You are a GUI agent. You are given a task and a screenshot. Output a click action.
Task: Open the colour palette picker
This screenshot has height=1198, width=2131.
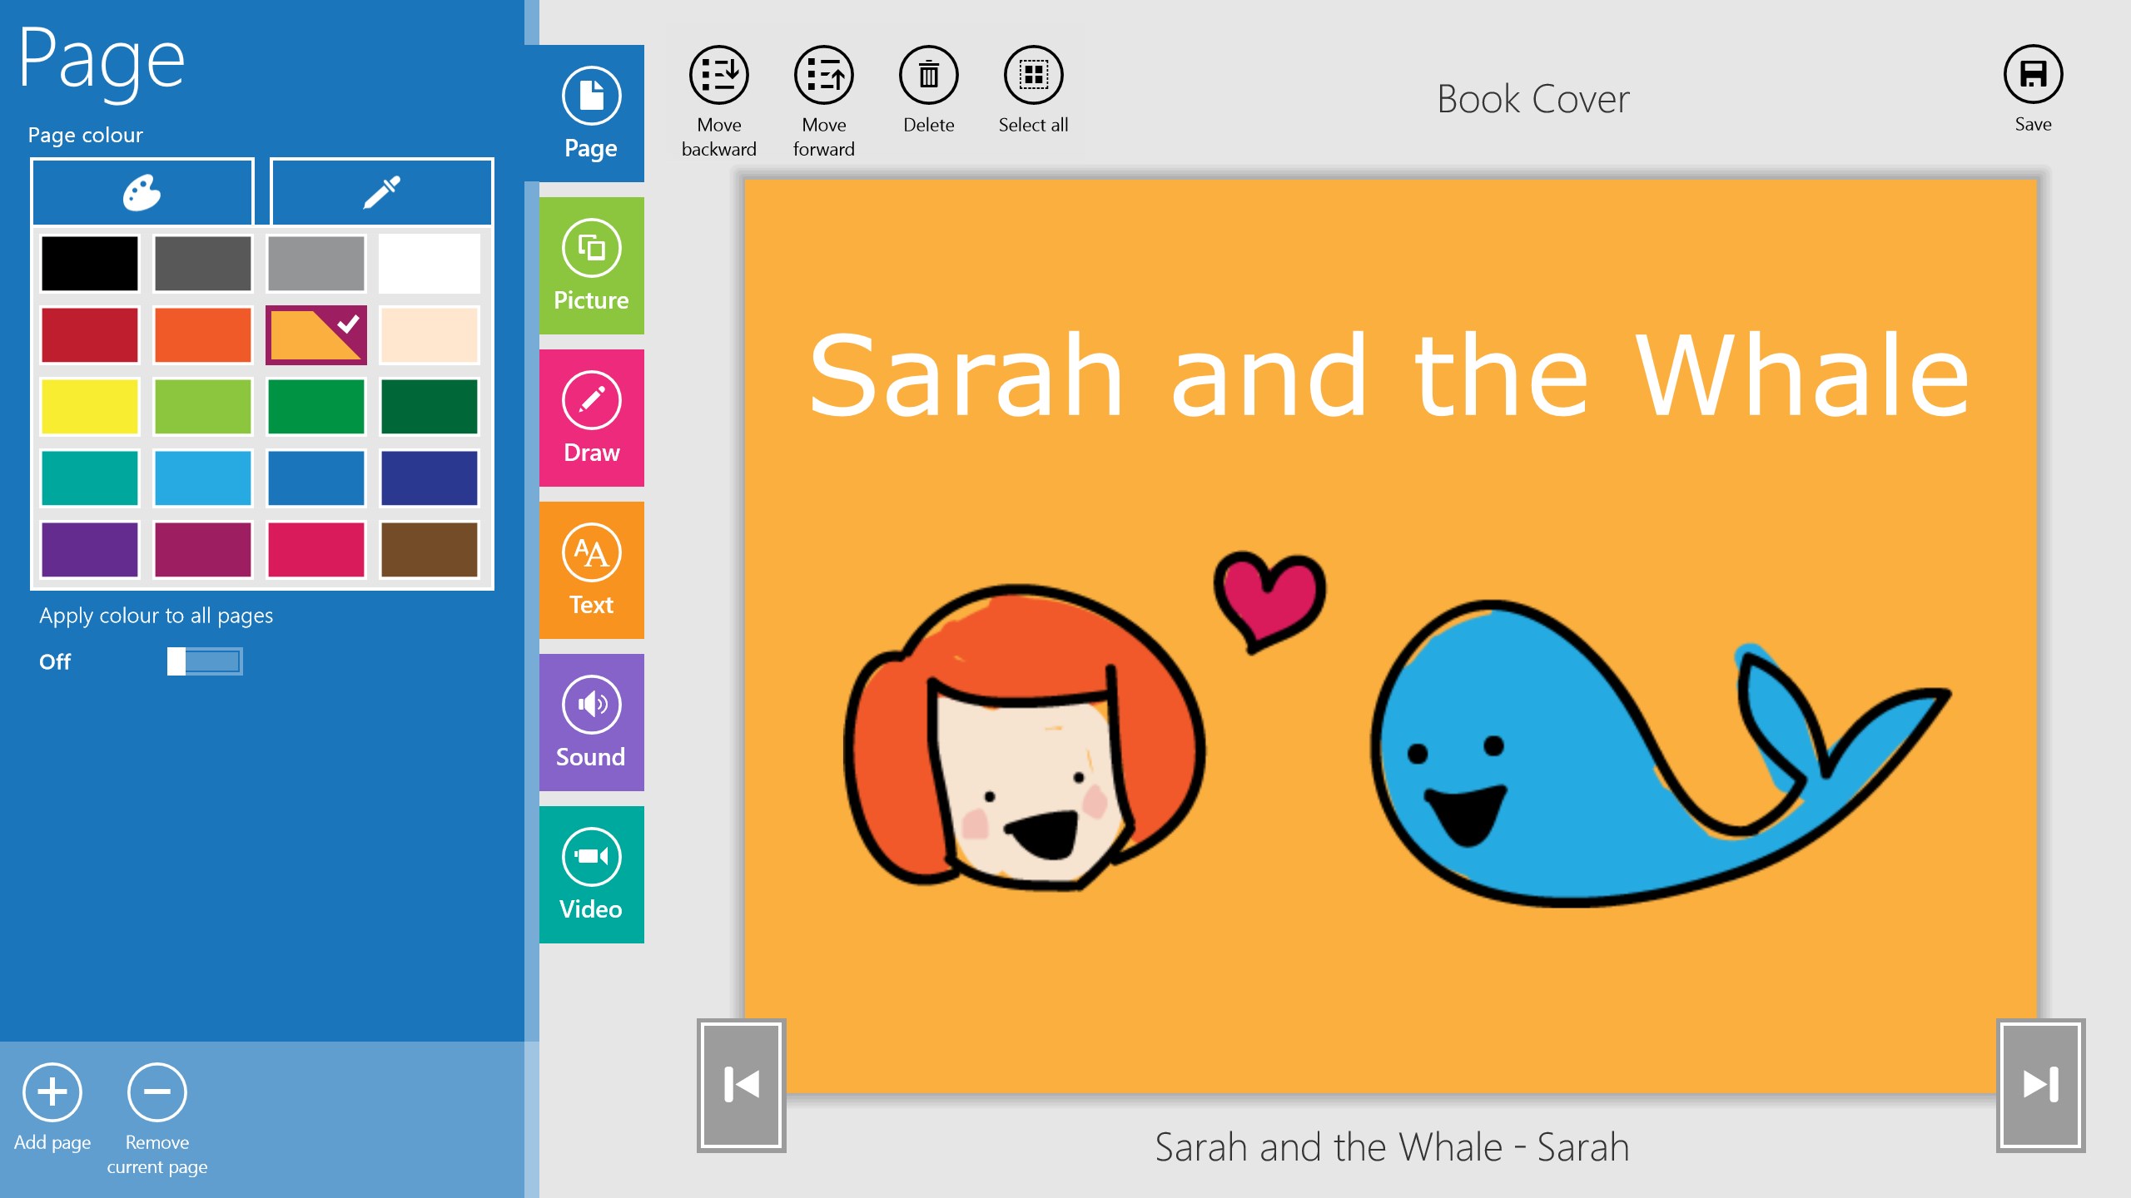click(x=142, y=191)
